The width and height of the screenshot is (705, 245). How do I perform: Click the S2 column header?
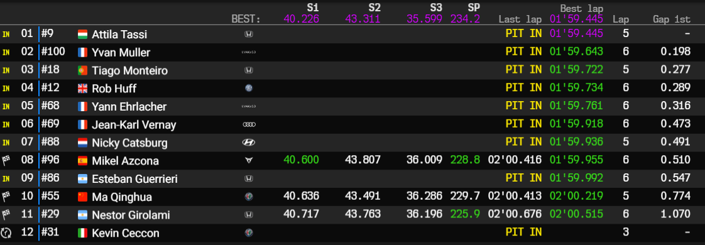(374, 7)
